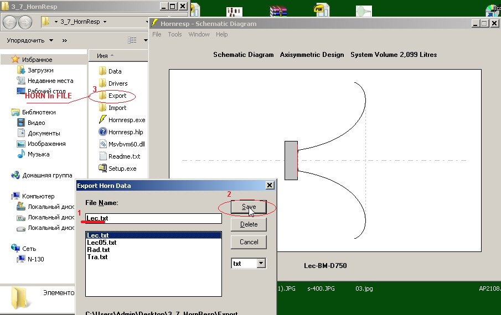Screen dimensions: 501x315
Task: Select Lec05.txt in the file list
Action: click(102, 243)
